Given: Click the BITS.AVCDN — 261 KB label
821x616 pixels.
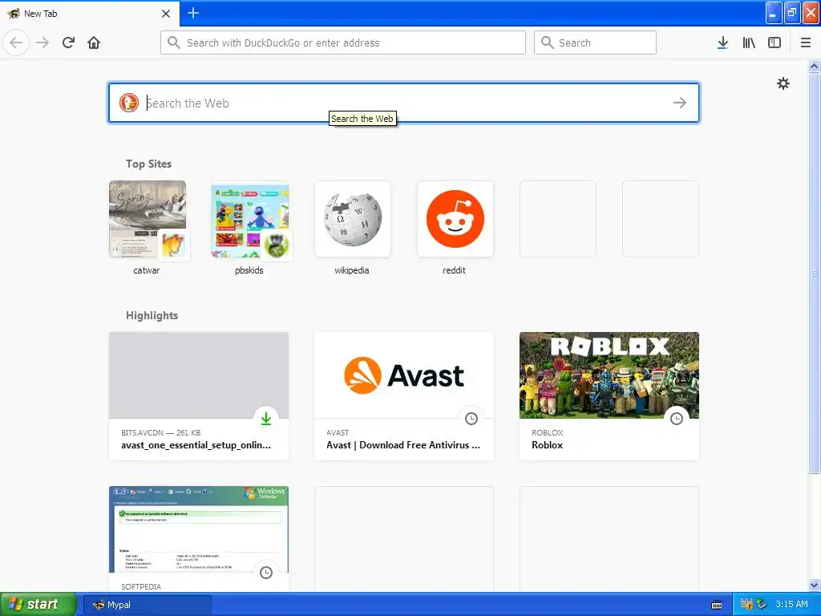Looking at the screenshot, I should point(160,432).
